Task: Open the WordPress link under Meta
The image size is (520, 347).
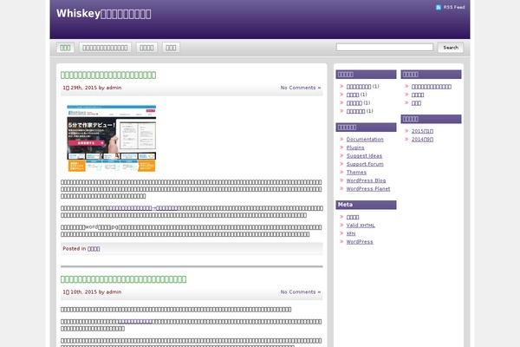Action: (360, 242)
